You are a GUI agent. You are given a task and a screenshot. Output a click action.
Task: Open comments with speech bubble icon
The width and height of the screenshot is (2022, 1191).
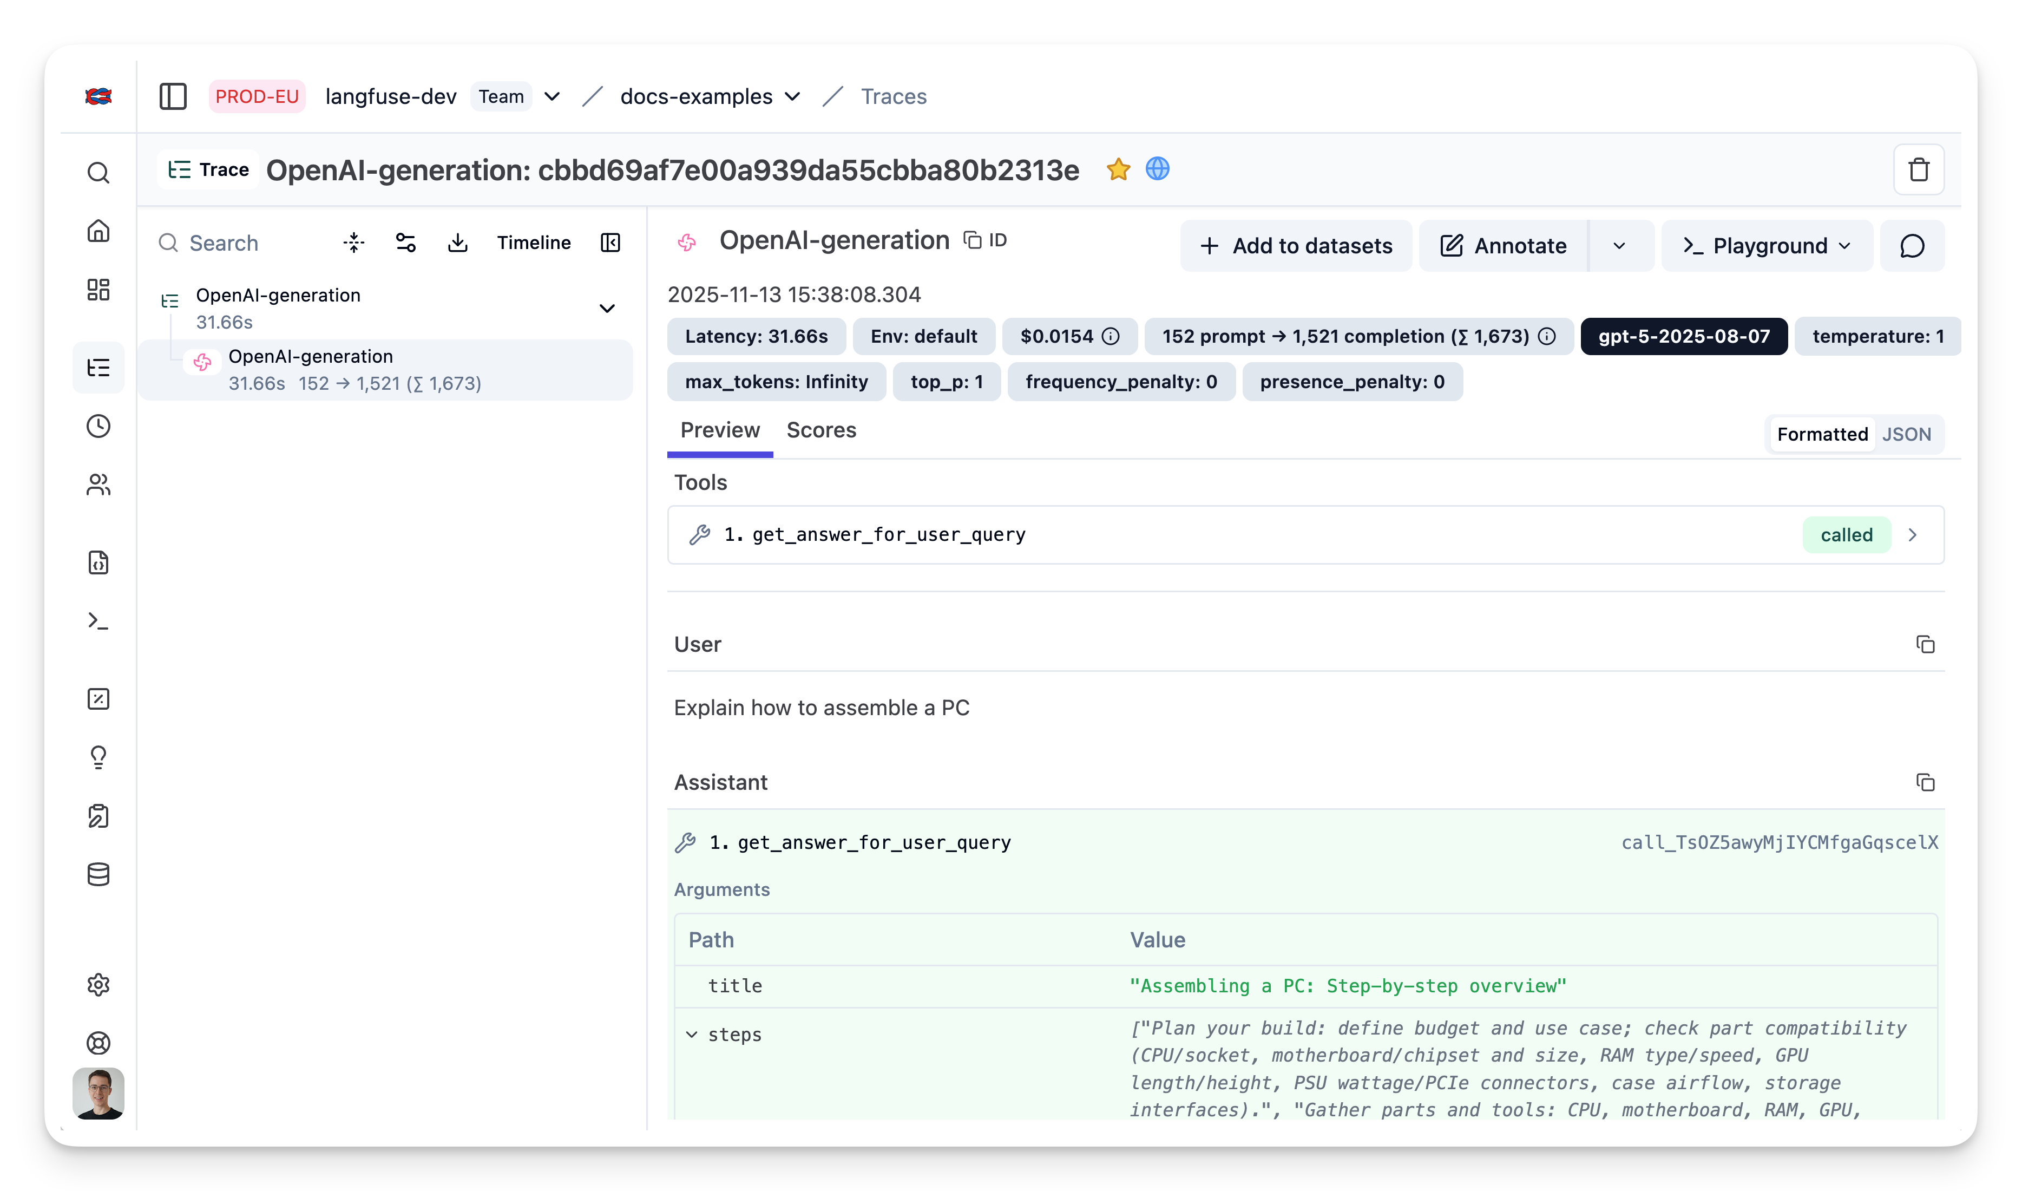click(x=1912, y=246)
